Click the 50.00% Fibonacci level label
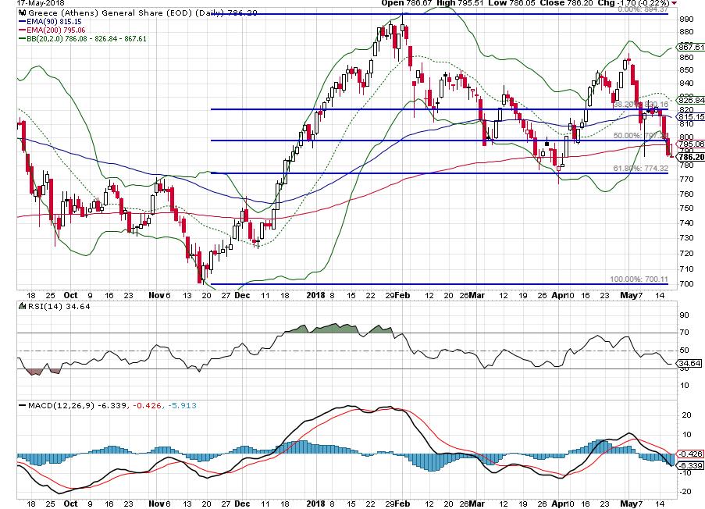705x509 pixels. [641, 135]
